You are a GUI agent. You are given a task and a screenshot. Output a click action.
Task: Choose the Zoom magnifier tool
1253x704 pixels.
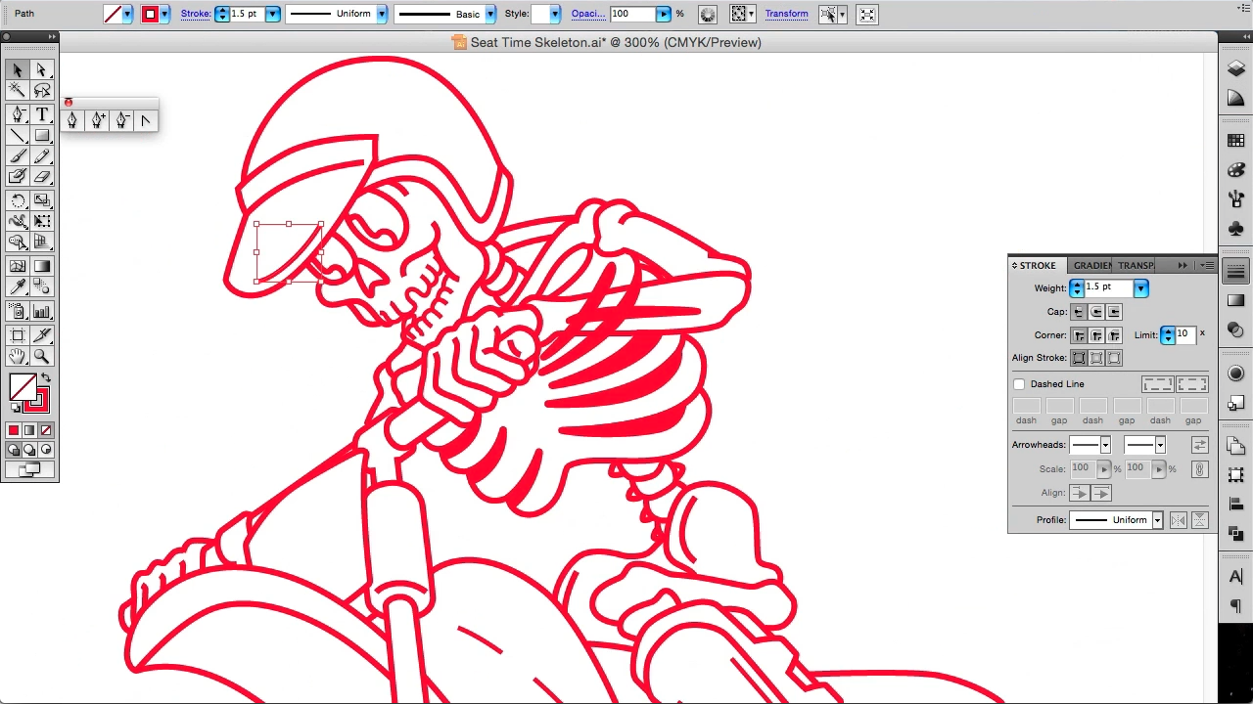pos(42,357)
